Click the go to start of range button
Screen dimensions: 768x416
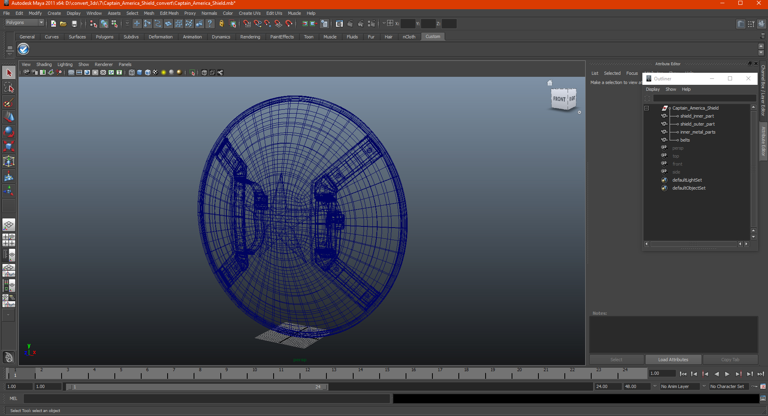683,374
